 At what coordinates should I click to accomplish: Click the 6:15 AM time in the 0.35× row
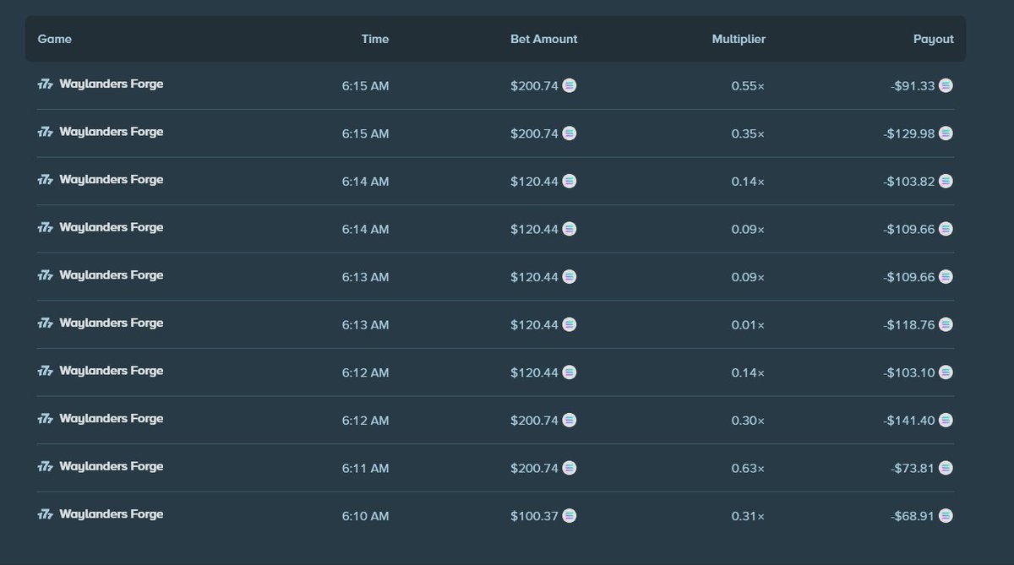tap(366, 134)
